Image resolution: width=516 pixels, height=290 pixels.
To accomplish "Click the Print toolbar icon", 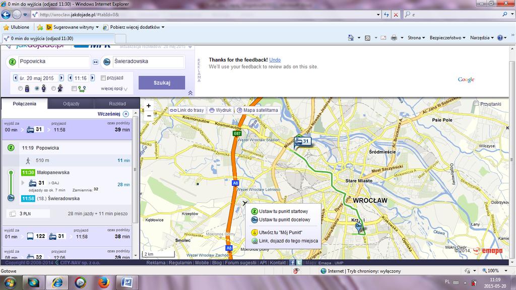I will [x=394, y=38].
